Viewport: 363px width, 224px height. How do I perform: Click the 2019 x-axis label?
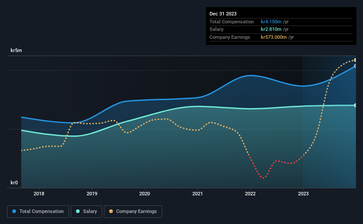[92, 194]
